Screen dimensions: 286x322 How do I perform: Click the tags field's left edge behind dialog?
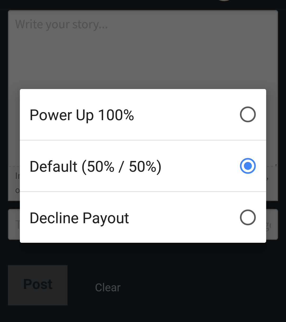pos(14,225)
